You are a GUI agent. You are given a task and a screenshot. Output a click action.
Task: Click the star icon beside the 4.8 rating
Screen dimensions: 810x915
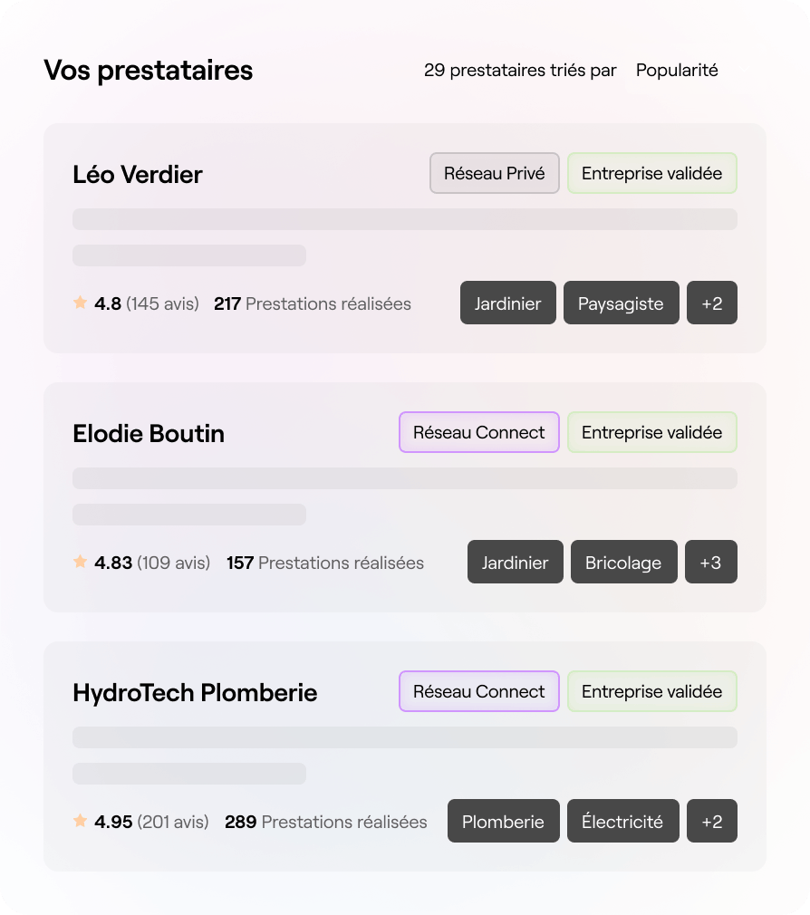pyautogui.click(x=80, y=303)
